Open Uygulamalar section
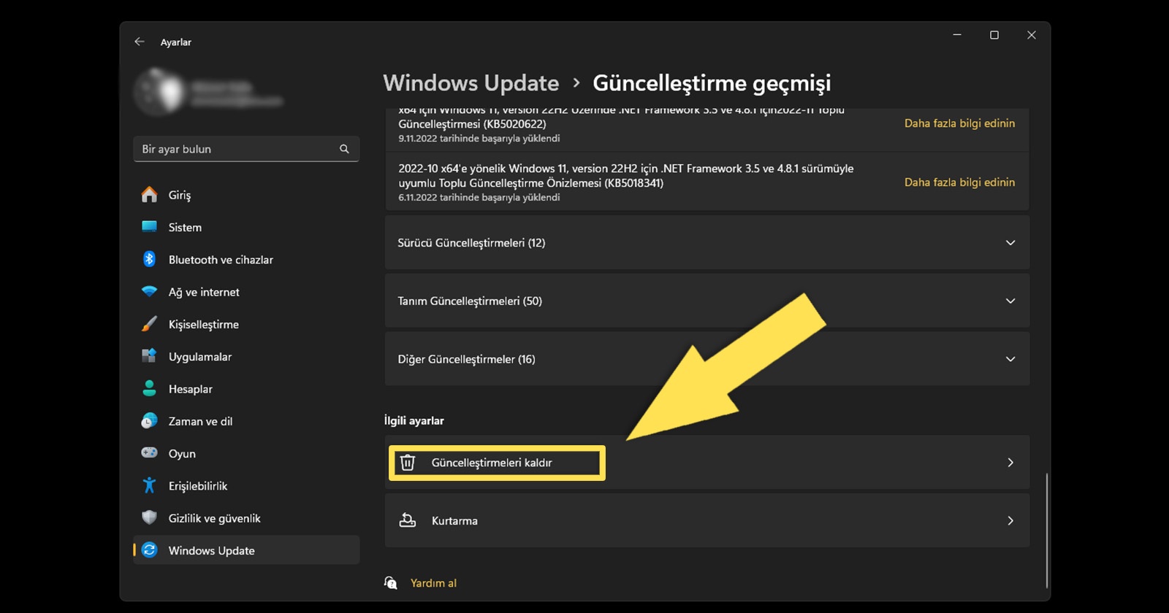 pos(246,356)
